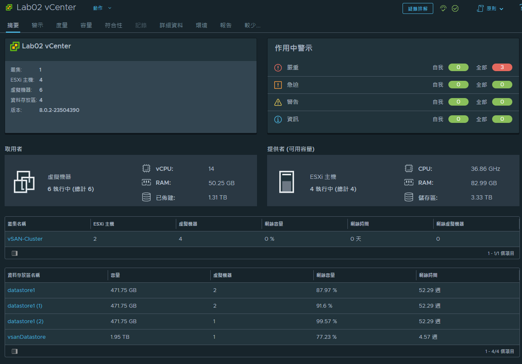Click the vCenter icon beside the page title
The height and width of the screenshot is (364, 522).
(x=9, y=8)
